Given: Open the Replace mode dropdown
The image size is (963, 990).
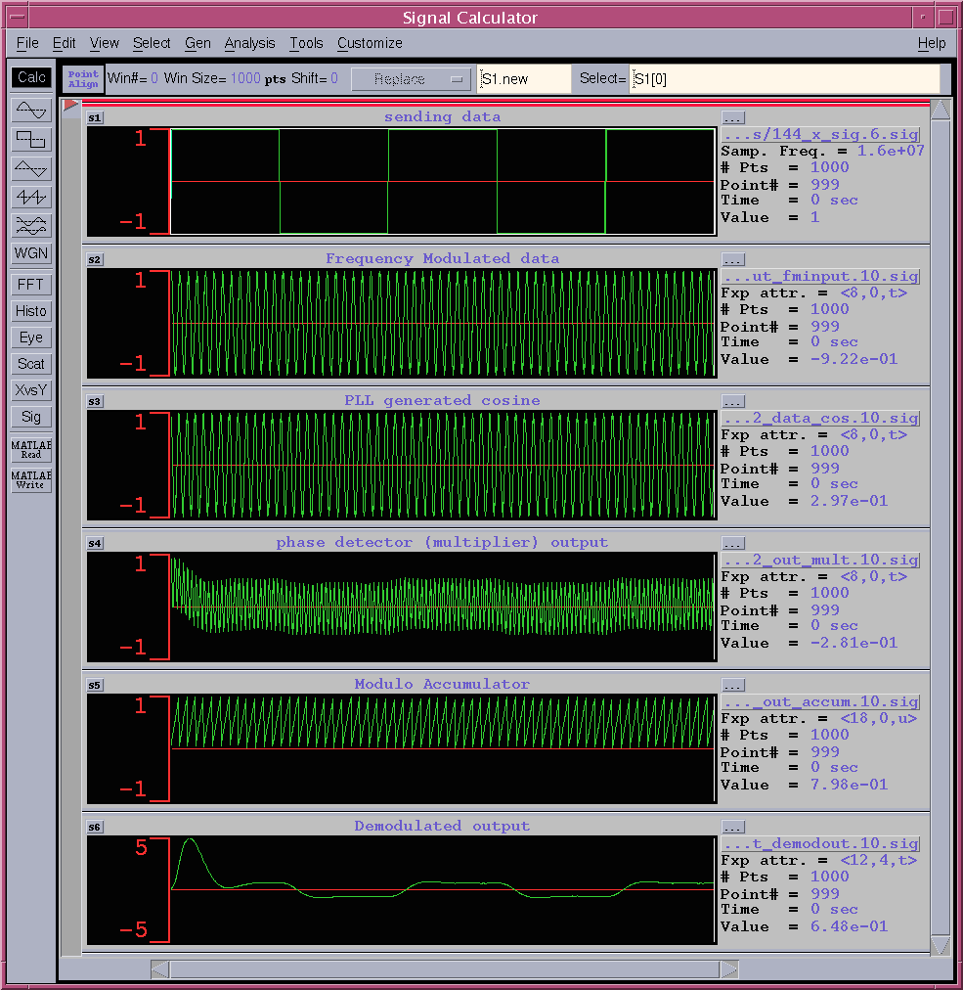Looking at the screenshot, I should (x=411, y=79).
